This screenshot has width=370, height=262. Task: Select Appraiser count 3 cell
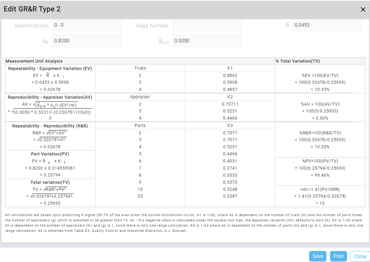coord(140,111)
